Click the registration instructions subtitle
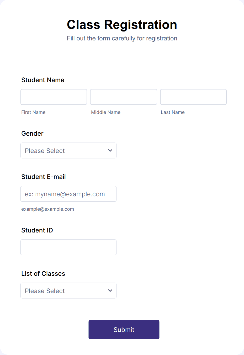244x355 pixels. [122, 38]
